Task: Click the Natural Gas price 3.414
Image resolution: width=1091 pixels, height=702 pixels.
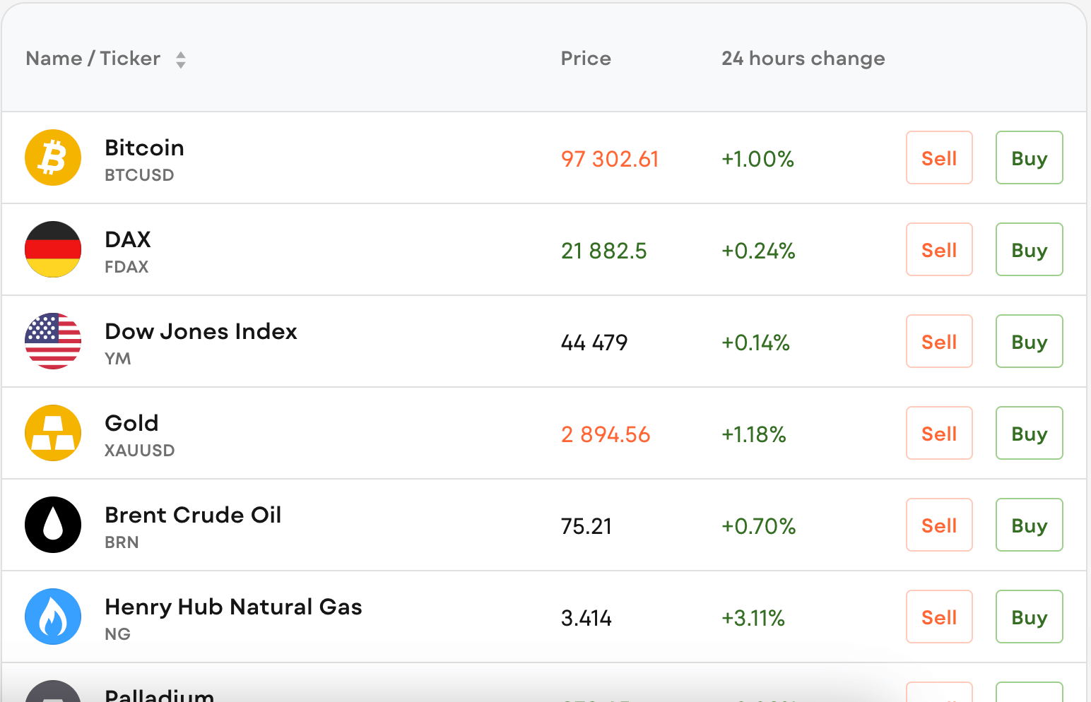Action: pos(586,618)
